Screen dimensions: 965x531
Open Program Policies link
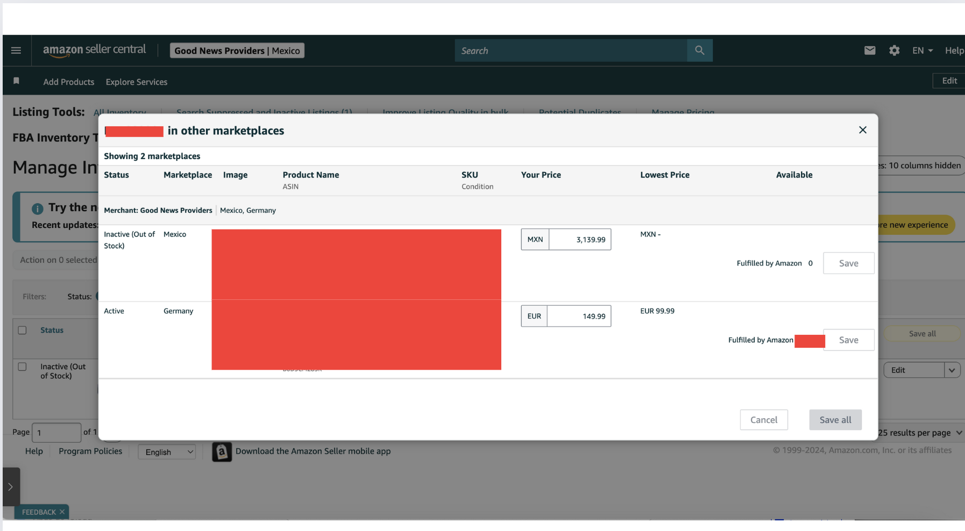[x=90, y=451]
